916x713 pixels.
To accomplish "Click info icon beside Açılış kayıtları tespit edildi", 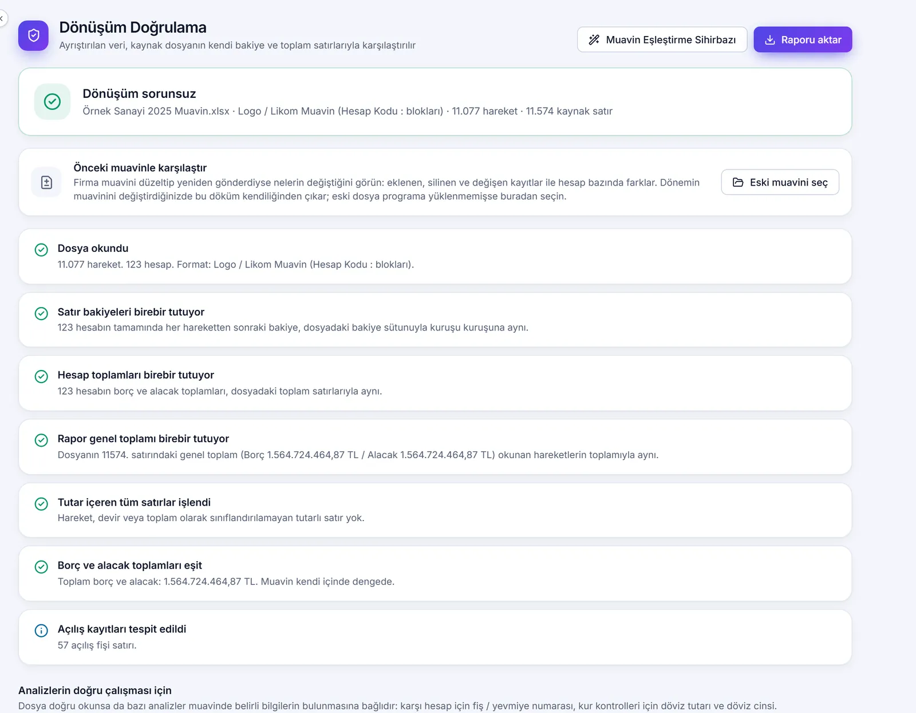I will (41, 630).
